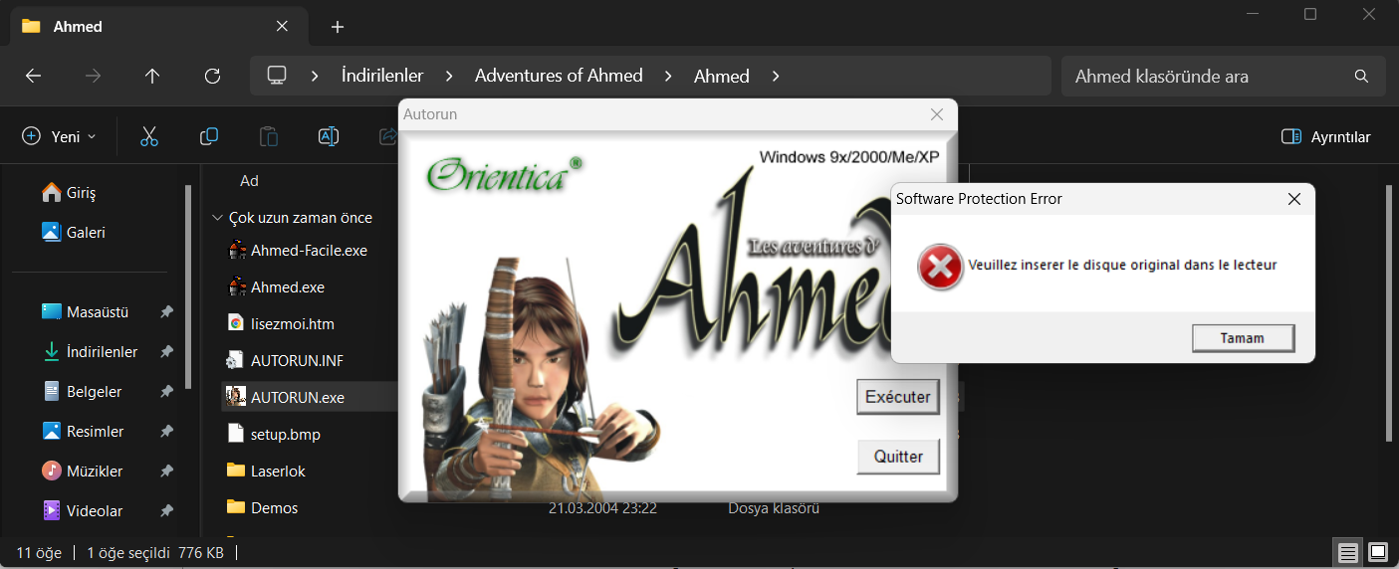
Task: Expand the chevron before İndirilenler in breadcrumb
Action: click(x=315, y=76)
